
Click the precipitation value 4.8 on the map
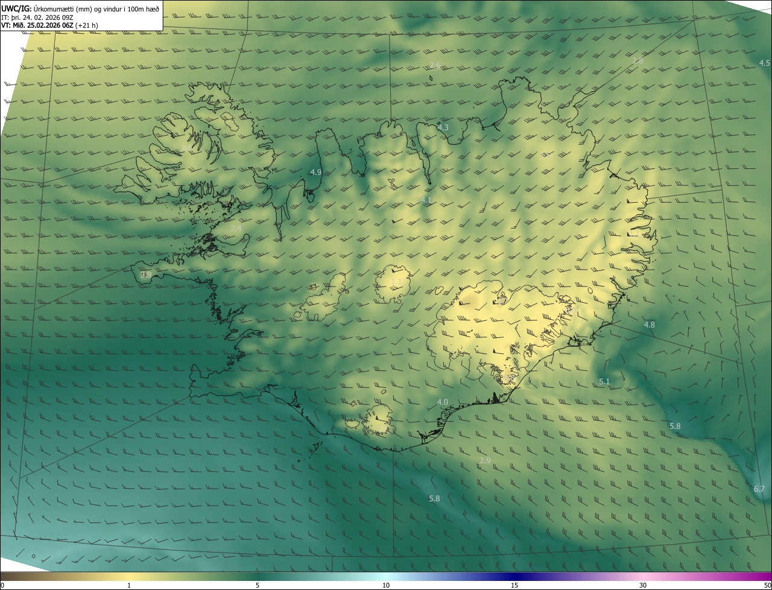(x=649, y=325)
